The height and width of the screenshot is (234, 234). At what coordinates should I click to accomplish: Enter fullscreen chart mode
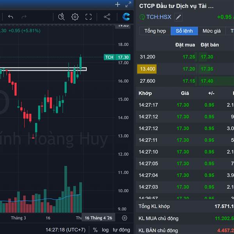pyautogui.click(x=89, y=17)
